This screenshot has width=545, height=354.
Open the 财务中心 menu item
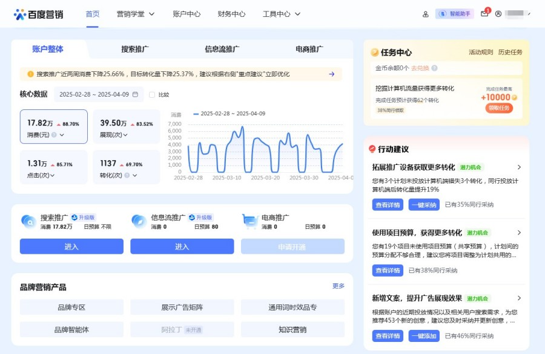coord(231,14)
